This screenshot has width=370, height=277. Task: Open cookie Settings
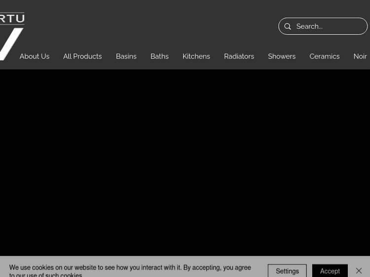(287, 271)
